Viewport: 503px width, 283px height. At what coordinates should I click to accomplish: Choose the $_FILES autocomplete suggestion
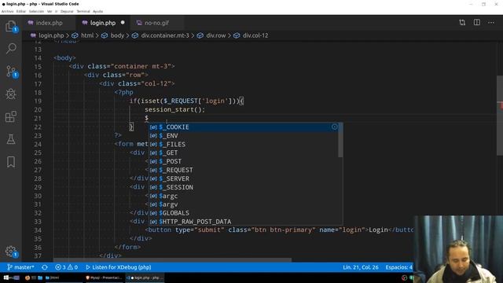coord(243,144)
